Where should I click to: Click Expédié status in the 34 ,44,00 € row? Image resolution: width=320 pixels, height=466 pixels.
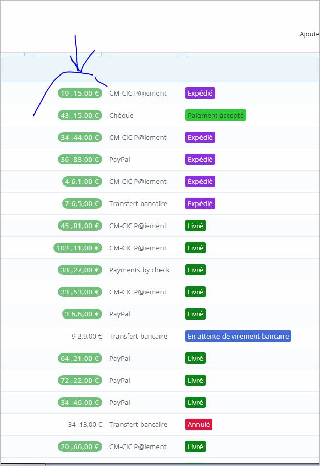200,137
